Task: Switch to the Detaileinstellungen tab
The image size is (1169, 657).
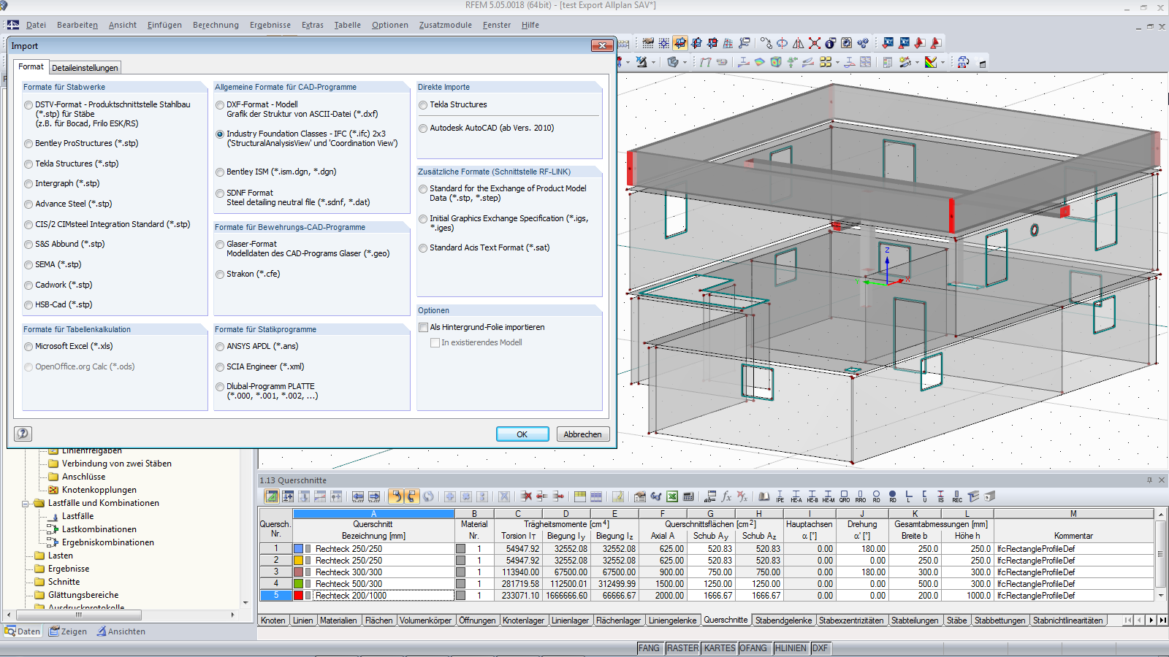Action: [x=85, y=67]
